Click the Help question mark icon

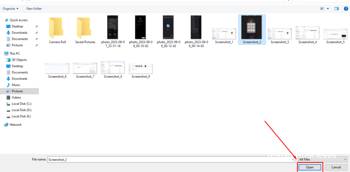pyautogui.click(x=346, y=9)
